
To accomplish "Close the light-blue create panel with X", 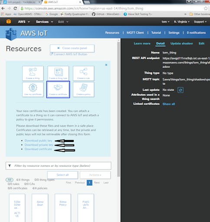I will pos(106,65).
